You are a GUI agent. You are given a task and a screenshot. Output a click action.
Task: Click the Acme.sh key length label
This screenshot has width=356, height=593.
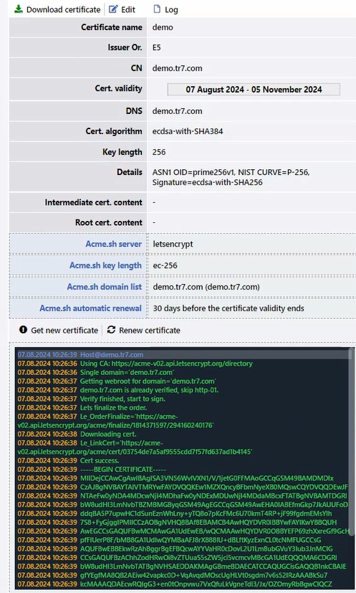click(105, 265)
